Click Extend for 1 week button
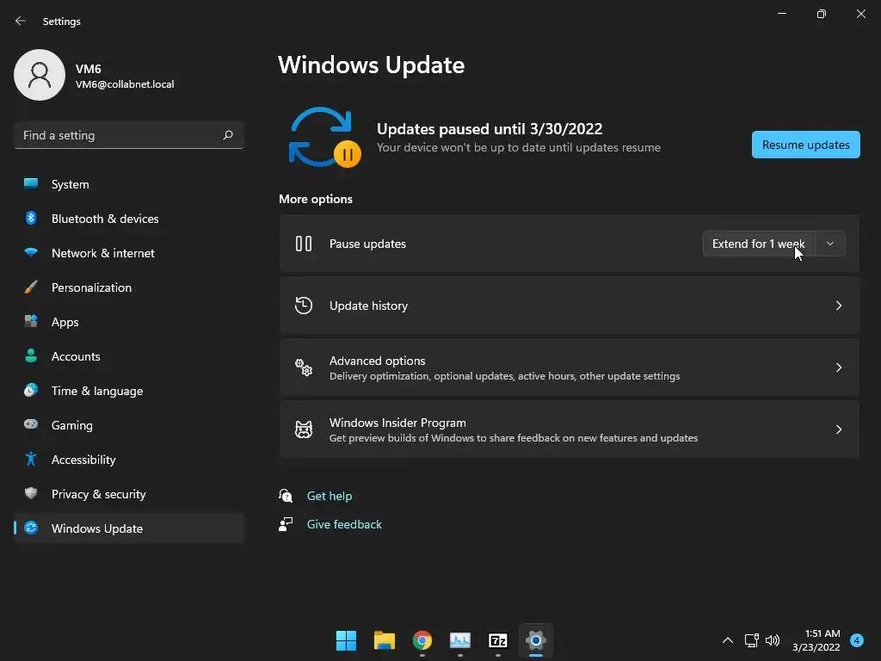 coord(759,244)
